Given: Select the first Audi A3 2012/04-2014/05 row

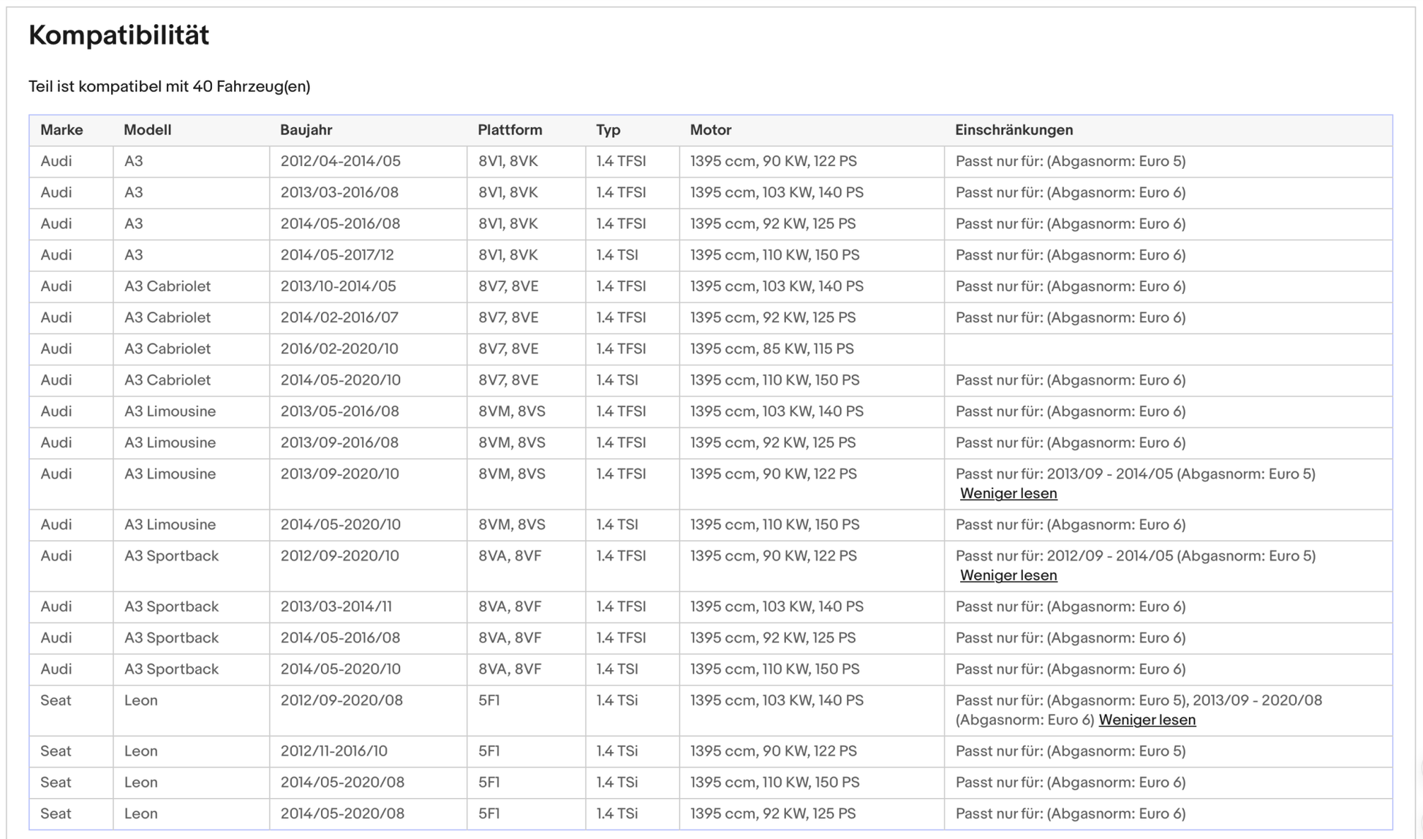Looking at the screenshot, I should [340, 161].
